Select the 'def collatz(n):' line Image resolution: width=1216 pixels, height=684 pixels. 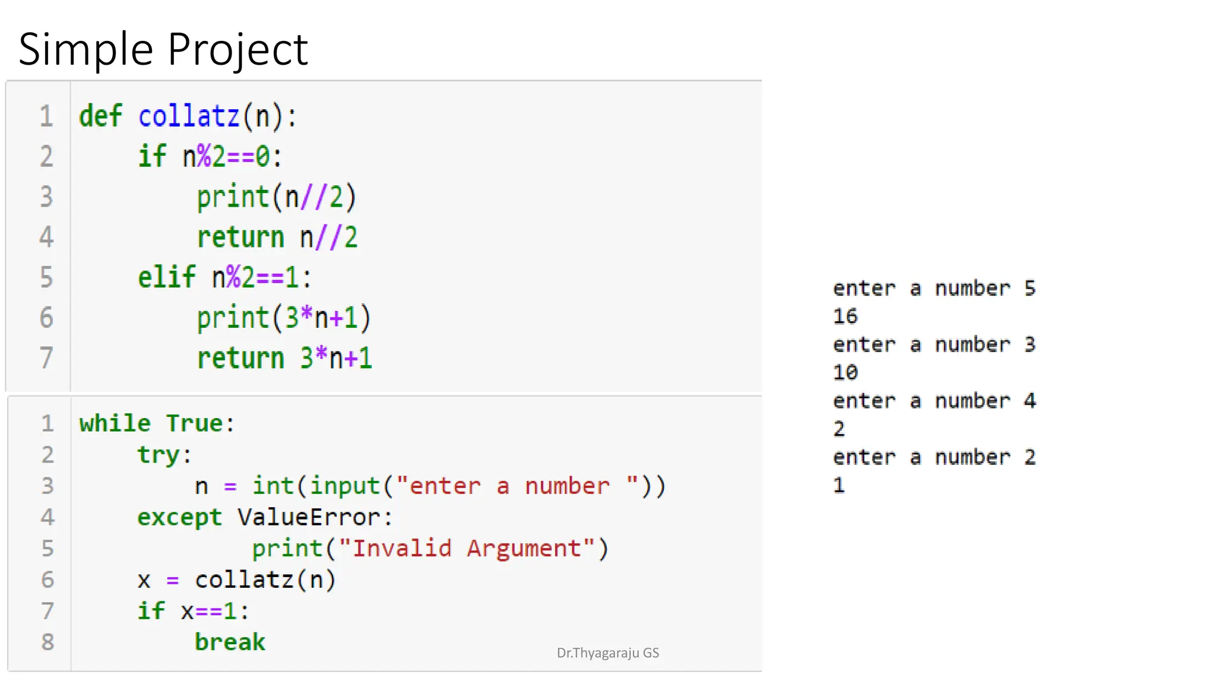[188, 116]
